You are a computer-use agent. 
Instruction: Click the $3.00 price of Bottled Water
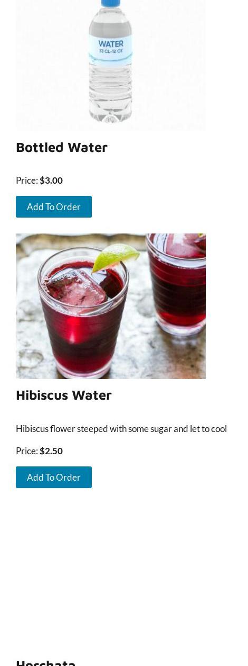(x=51, y=181)
